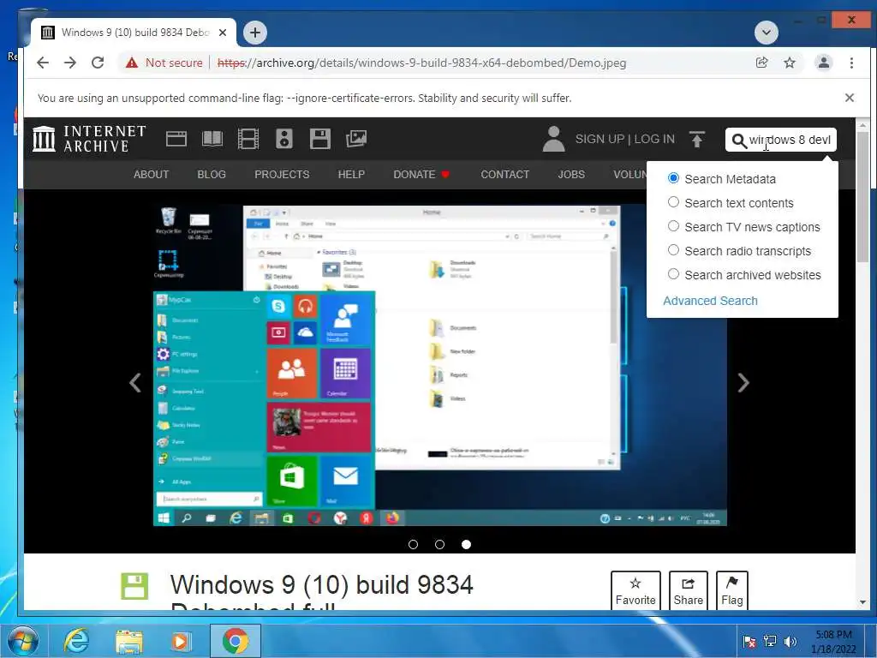Click the user avatar icon

pyautogui.click(x=553, y=139)
